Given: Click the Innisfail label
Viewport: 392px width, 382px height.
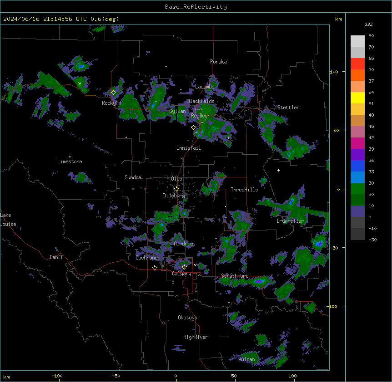Looking at the screenshot, I should point(189,148).
